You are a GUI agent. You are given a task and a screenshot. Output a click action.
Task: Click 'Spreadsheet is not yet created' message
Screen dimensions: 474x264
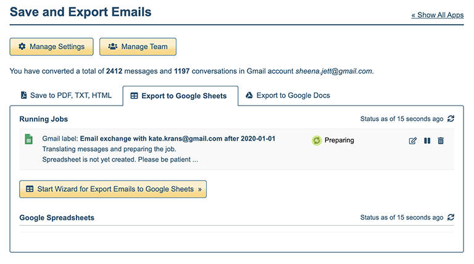(120, 160)
